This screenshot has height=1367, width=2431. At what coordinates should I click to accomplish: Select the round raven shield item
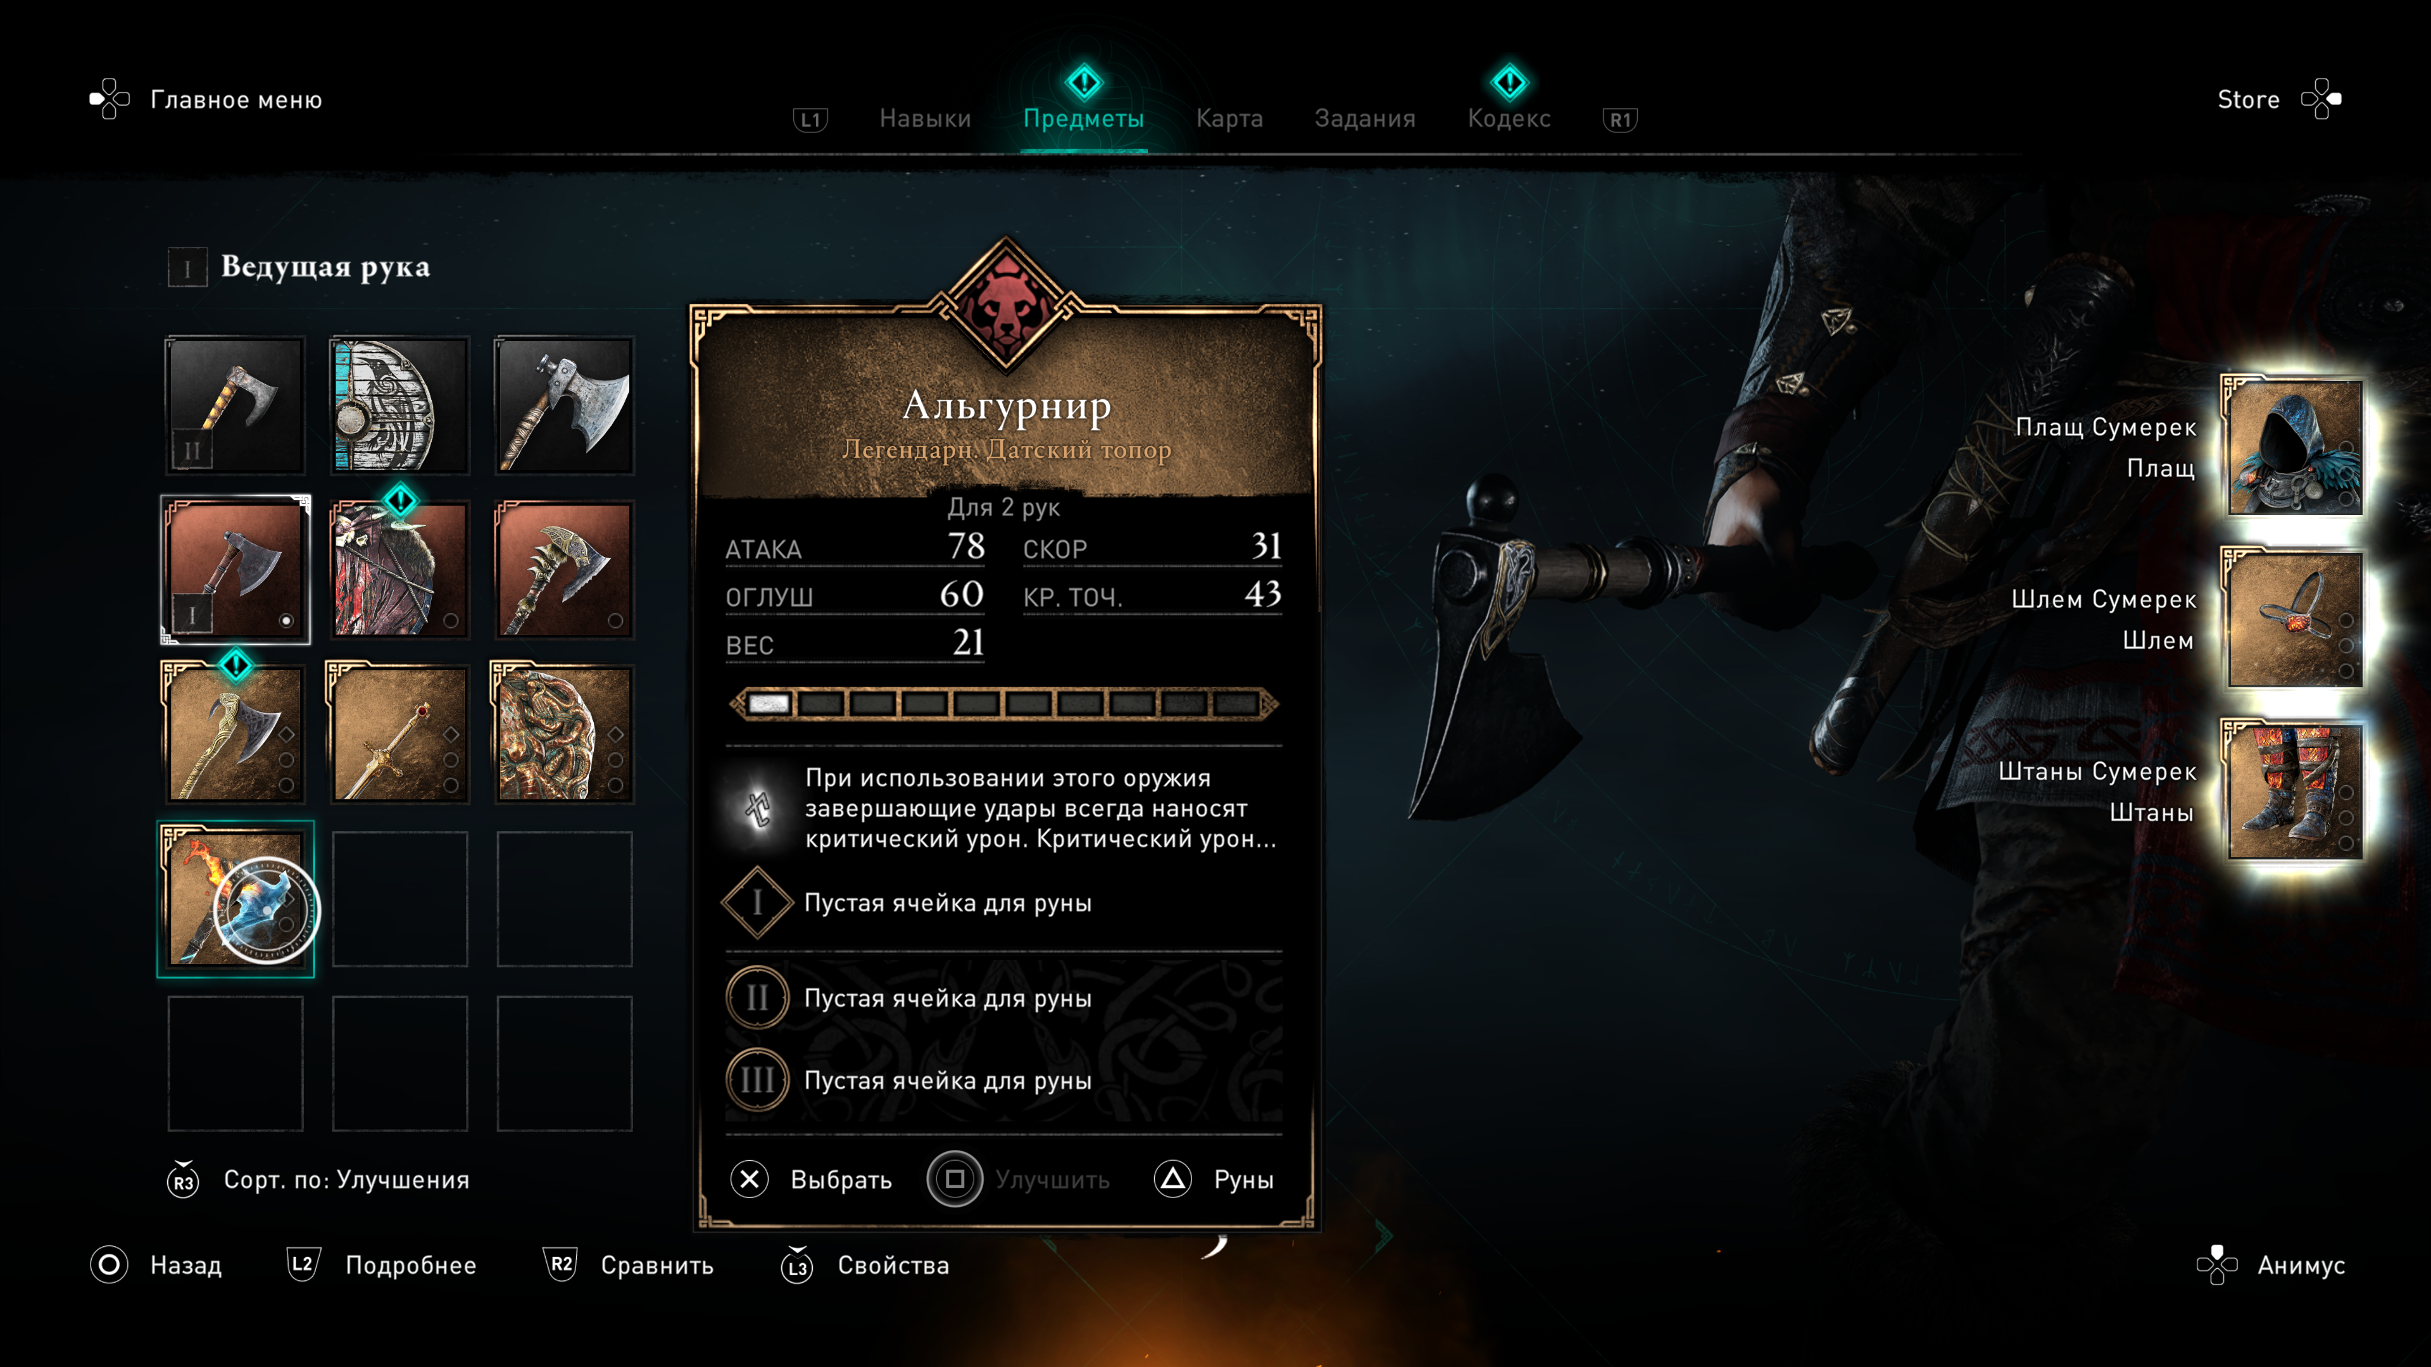click(399, 405)
